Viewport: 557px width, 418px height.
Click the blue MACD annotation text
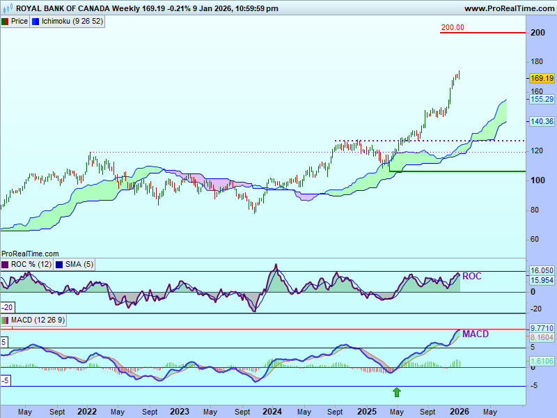coord(476,334)
